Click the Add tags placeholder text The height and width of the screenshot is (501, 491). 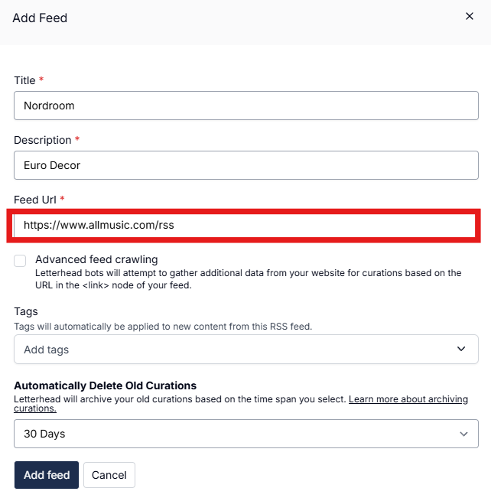[47, 350]
